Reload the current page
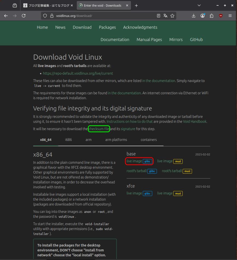 click(x=23, y=16)
